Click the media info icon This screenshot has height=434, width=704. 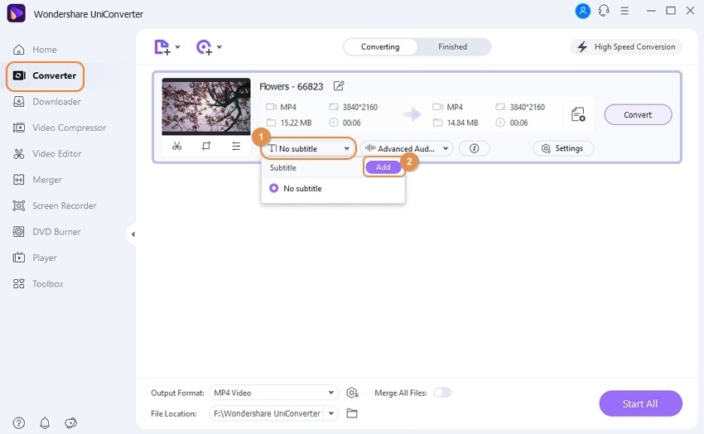474,148
